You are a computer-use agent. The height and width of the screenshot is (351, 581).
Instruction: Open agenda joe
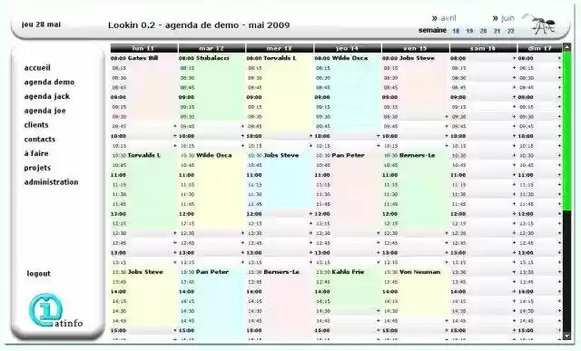pos(44,111)
